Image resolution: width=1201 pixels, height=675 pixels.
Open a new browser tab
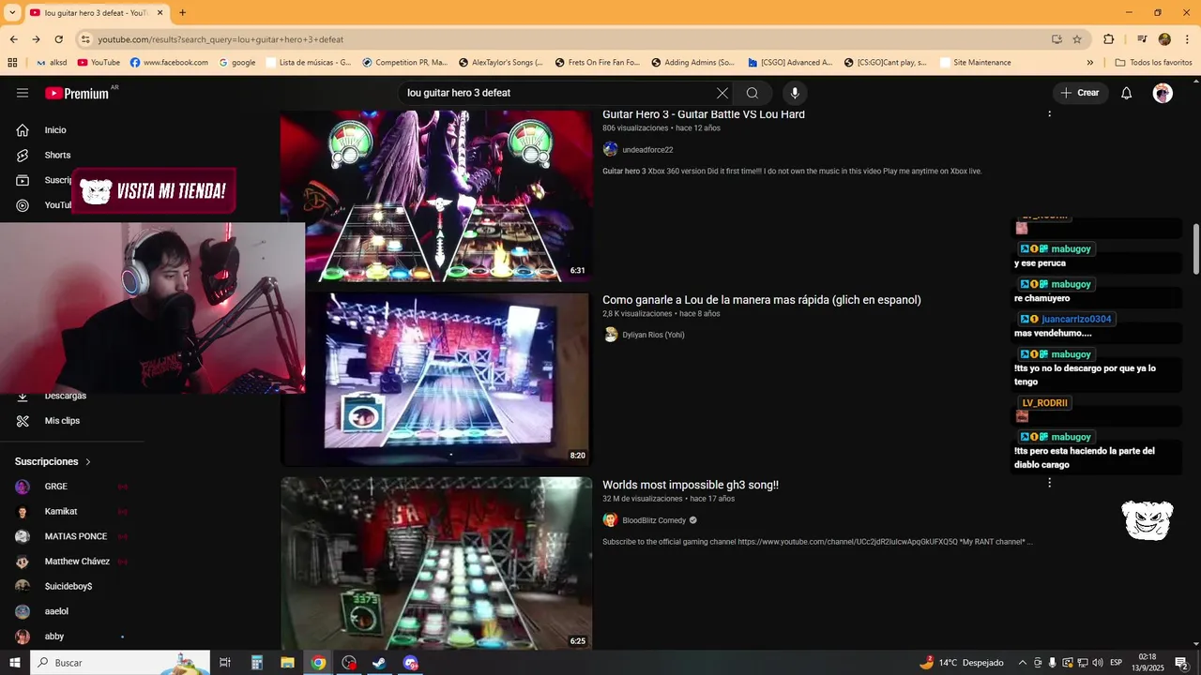(183, 13)
